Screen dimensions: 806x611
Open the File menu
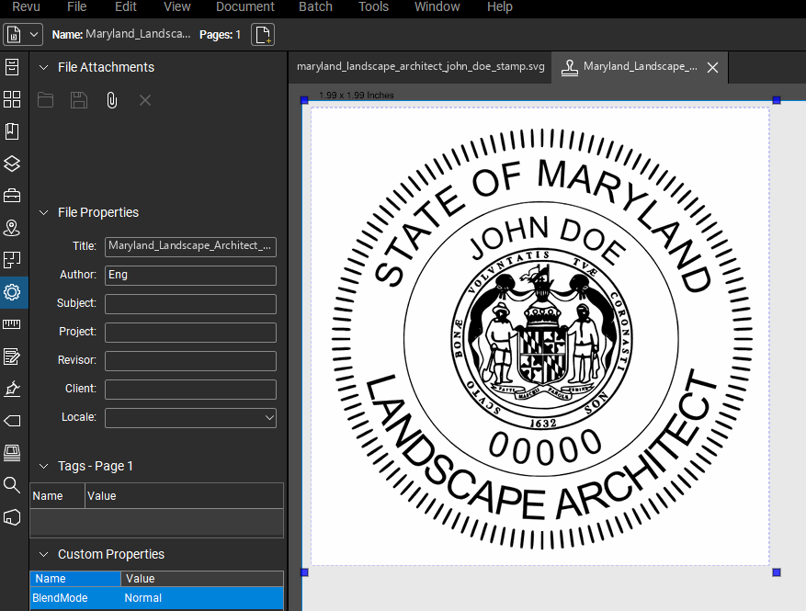click(76, 6)
